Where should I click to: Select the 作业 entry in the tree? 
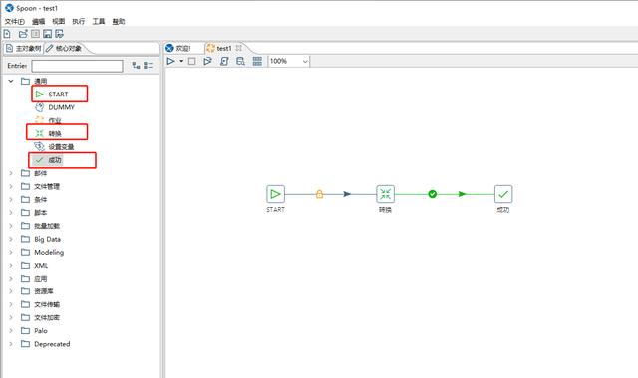click(55, 120)
